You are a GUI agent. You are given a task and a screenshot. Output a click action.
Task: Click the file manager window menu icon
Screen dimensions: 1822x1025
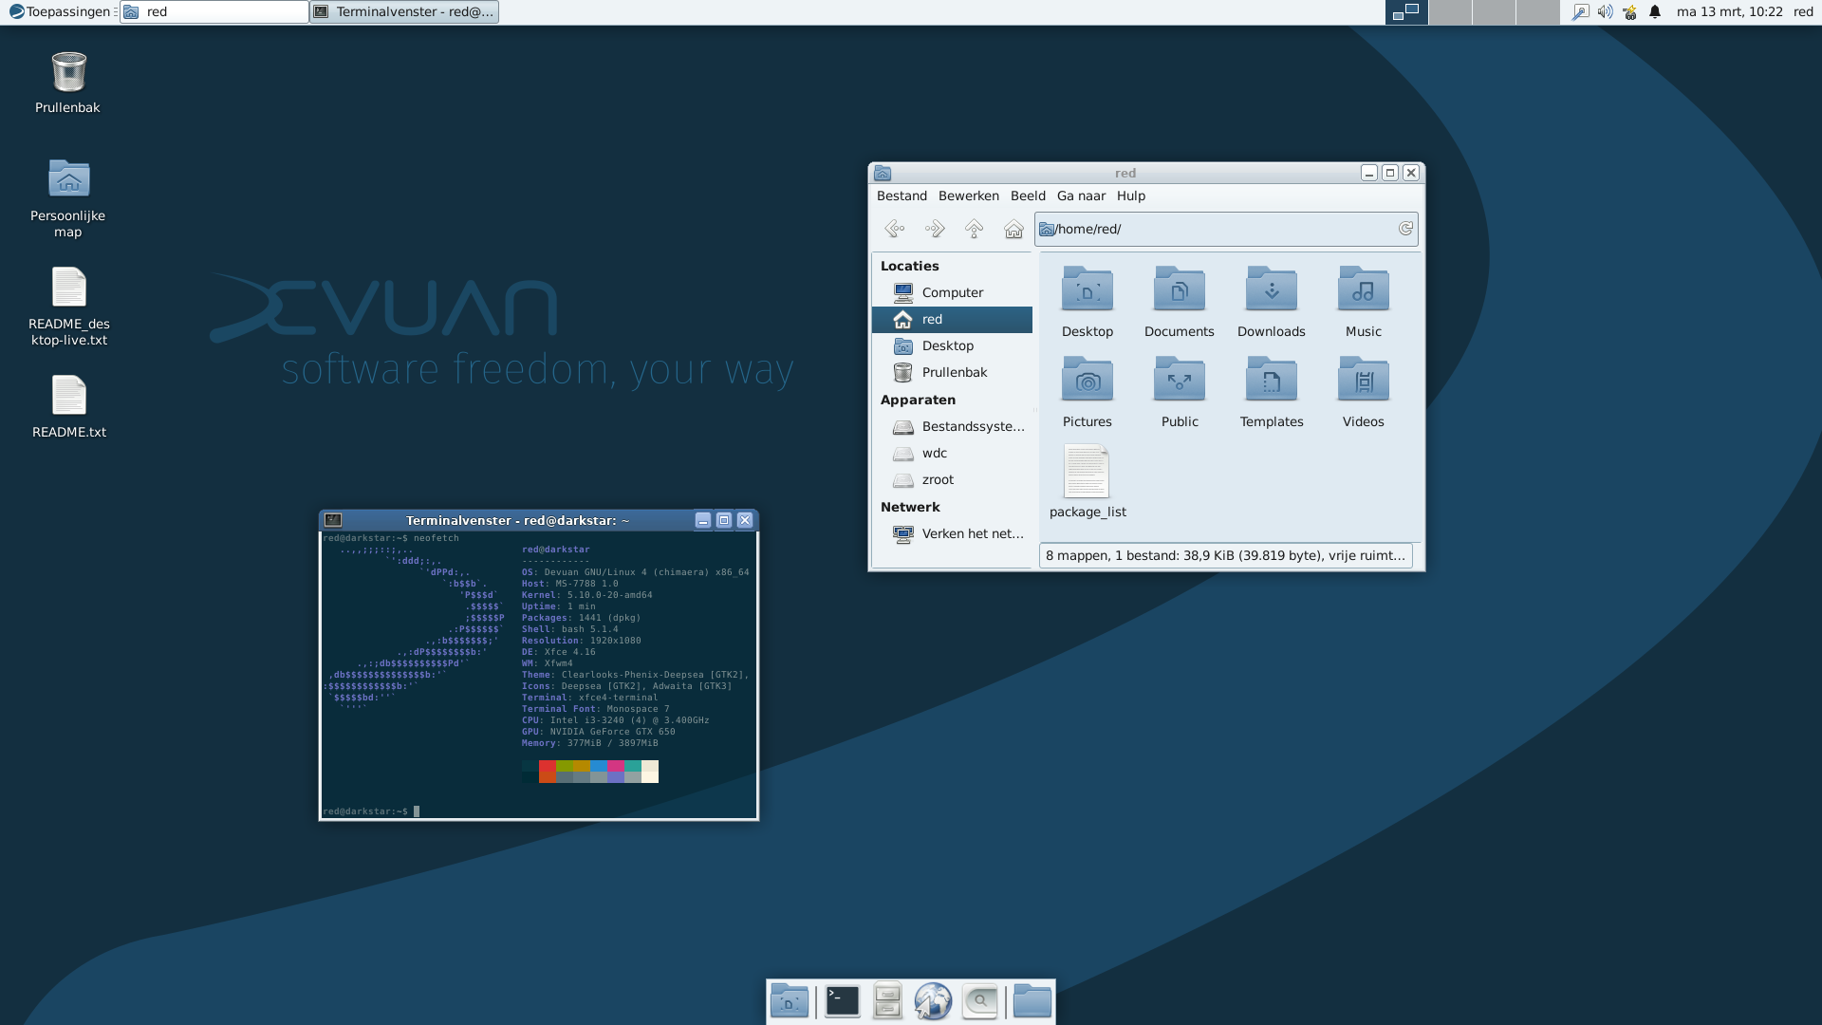tap(883, 173)
